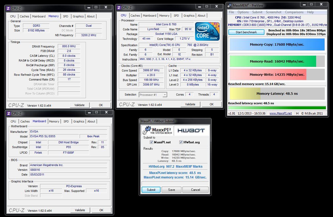Click the DRAM Frequency 800.0 MHz field
Viewport: 333px width, 217px height.
[x=69, y=46]
